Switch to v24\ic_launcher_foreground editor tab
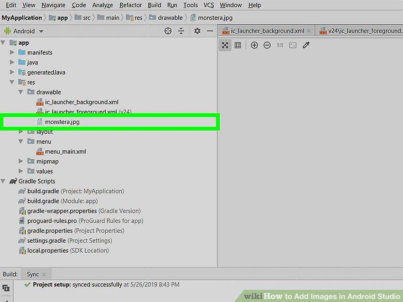Viewport: 403px width, 302px height. click(360, 31)
